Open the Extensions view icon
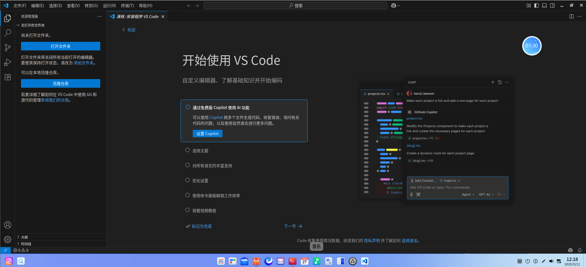Viewport: 586px width, 267px height. coord(8,77)
